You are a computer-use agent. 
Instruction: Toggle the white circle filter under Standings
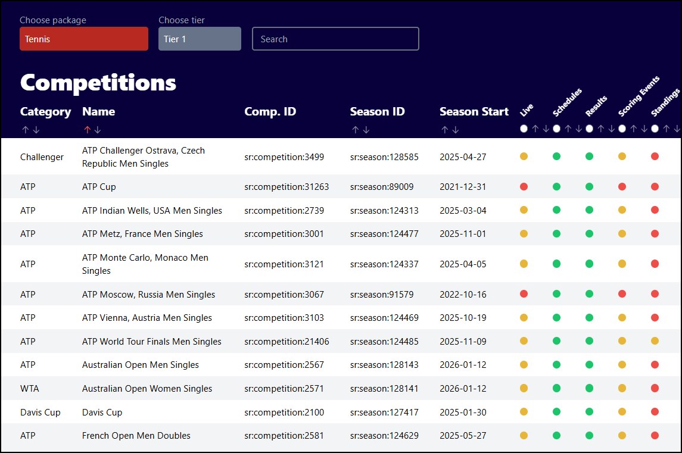[655, 129]
